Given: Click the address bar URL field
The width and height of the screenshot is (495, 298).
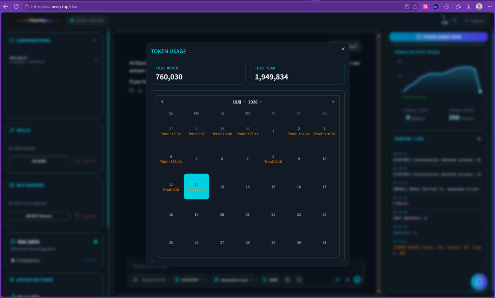Looking at the screenshot, I should tap(215, 7).
